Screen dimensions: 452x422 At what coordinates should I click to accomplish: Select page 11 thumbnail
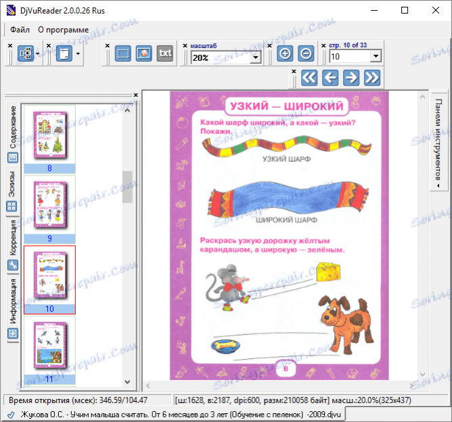(49, 350)
